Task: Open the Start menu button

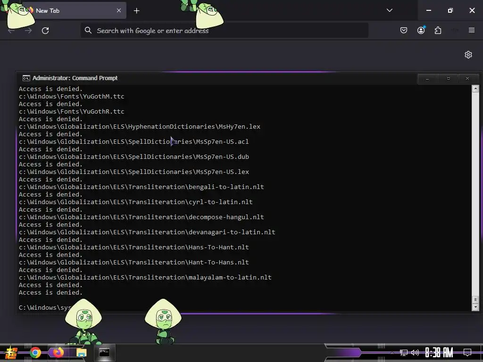Action: point(11,353)
